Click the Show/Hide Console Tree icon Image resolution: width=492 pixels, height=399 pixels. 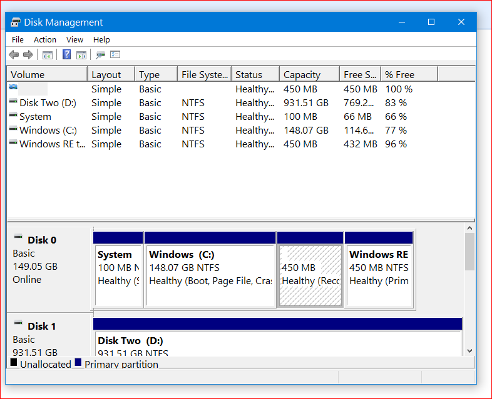[x=48, y=55]
